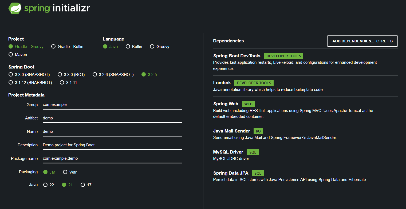Open the Add Dependencies dialog

[362, 41]
